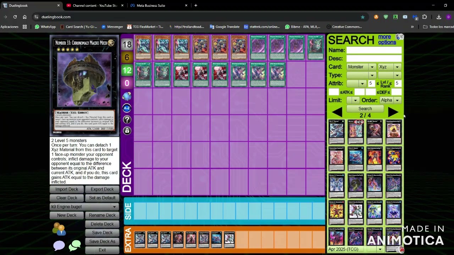
Task: Sort deck with the A-Z icon
Action: click(127, 108)
